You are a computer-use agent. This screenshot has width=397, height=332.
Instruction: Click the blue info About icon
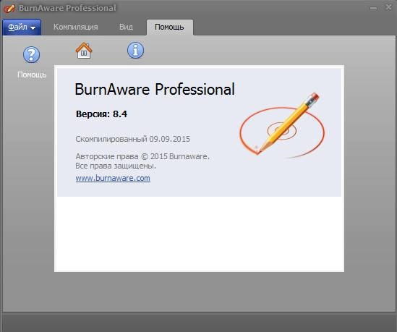tap(135, 50)
